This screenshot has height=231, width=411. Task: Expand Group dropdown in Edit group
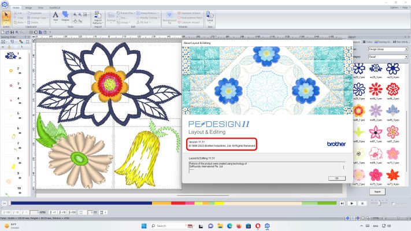tap(129, 23)
